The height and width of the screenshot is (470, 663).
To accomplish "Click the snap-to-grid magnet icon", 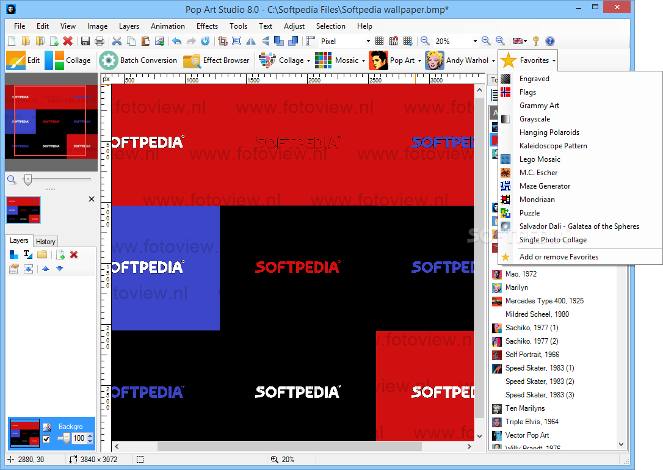I will point(394,41).
